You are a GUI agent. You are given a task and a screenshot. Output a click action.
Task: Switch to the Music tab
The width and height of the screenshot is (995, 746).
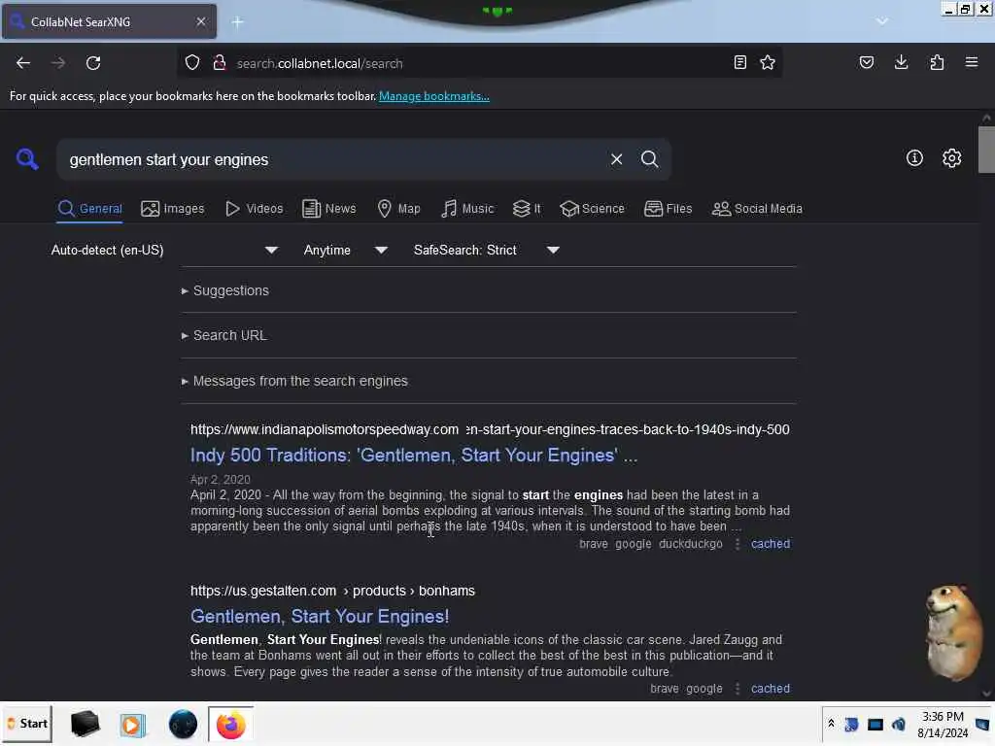[467, 209]
